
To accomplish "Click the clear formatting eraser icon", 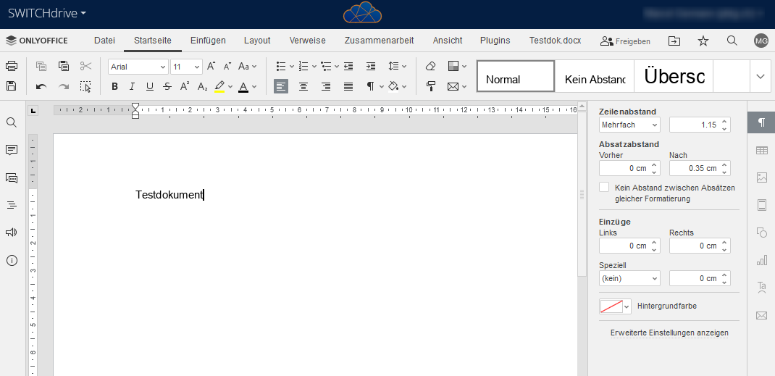I will pyautogui.click(x=431, y=66).
